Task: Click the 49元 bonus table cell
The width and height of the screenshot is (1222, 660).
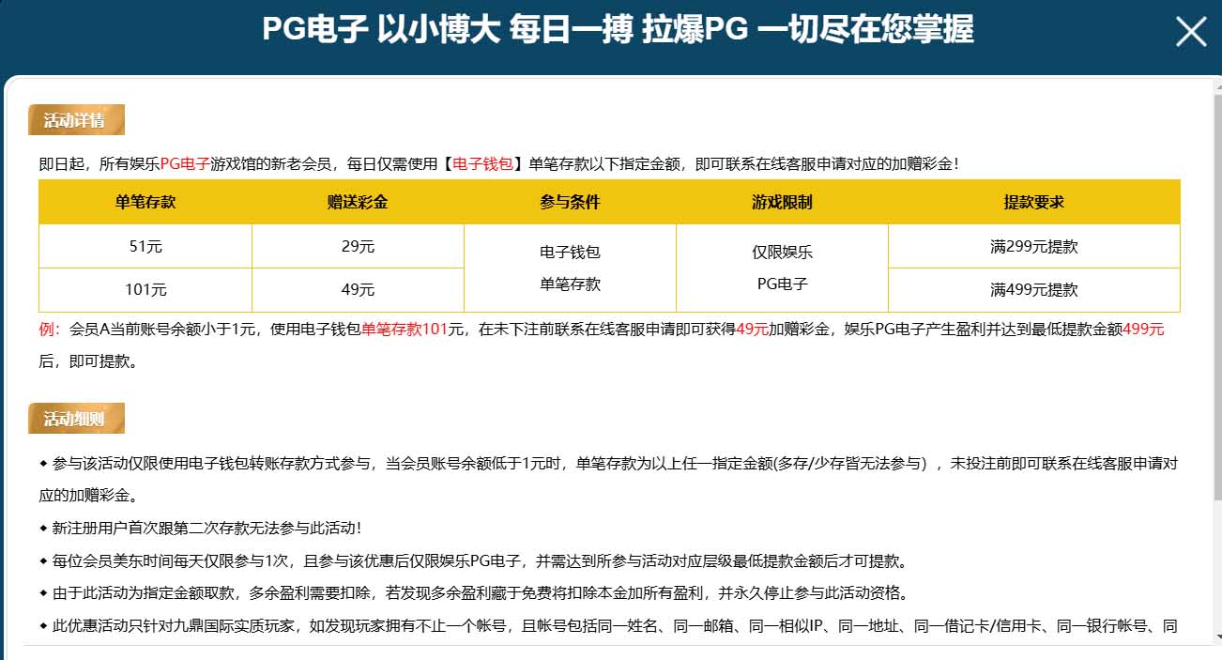Action: (x=358, y=290)
